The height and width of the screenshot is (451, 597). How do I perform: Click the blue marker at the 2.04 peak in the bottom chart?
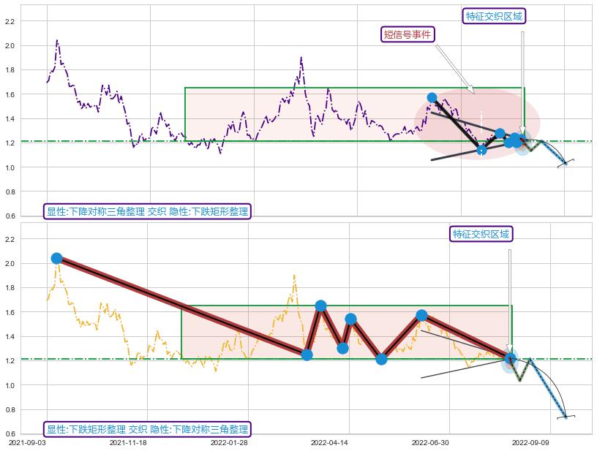(x=56, y=258)
